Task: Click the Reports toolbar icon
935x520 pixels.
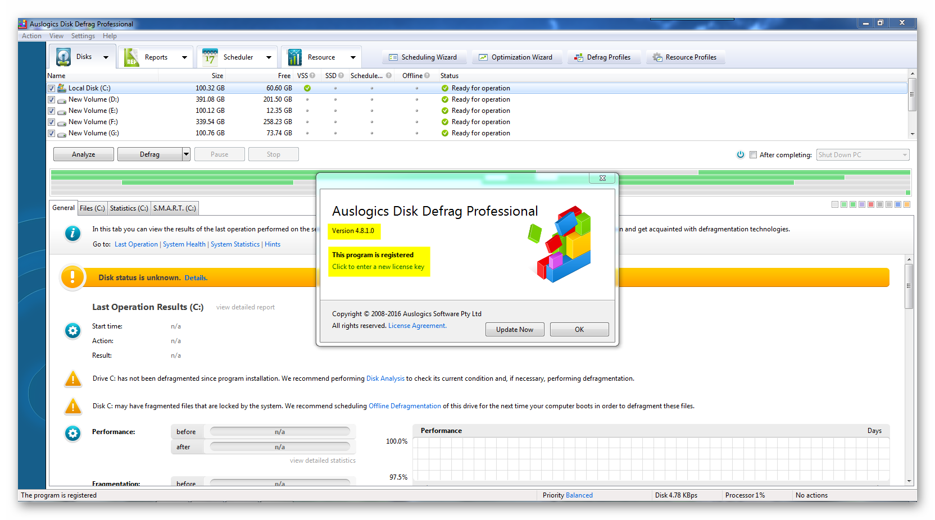Action: (131, 57)
